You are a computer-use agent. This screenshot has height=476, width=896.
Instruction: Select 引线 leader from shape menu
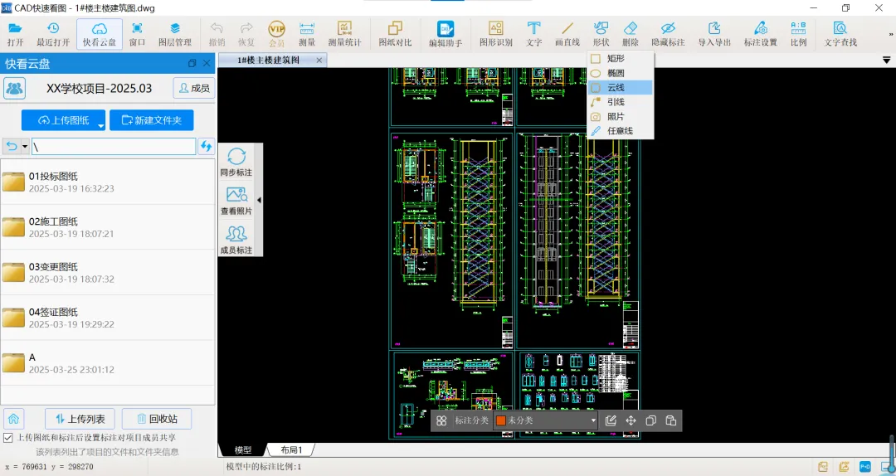tap(620, 102)
